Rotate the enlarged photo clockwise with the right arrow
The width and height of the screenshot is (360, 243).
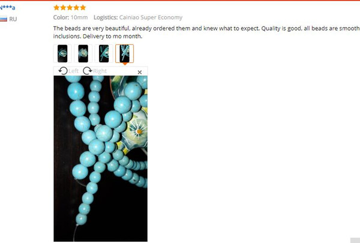point(88,71)
